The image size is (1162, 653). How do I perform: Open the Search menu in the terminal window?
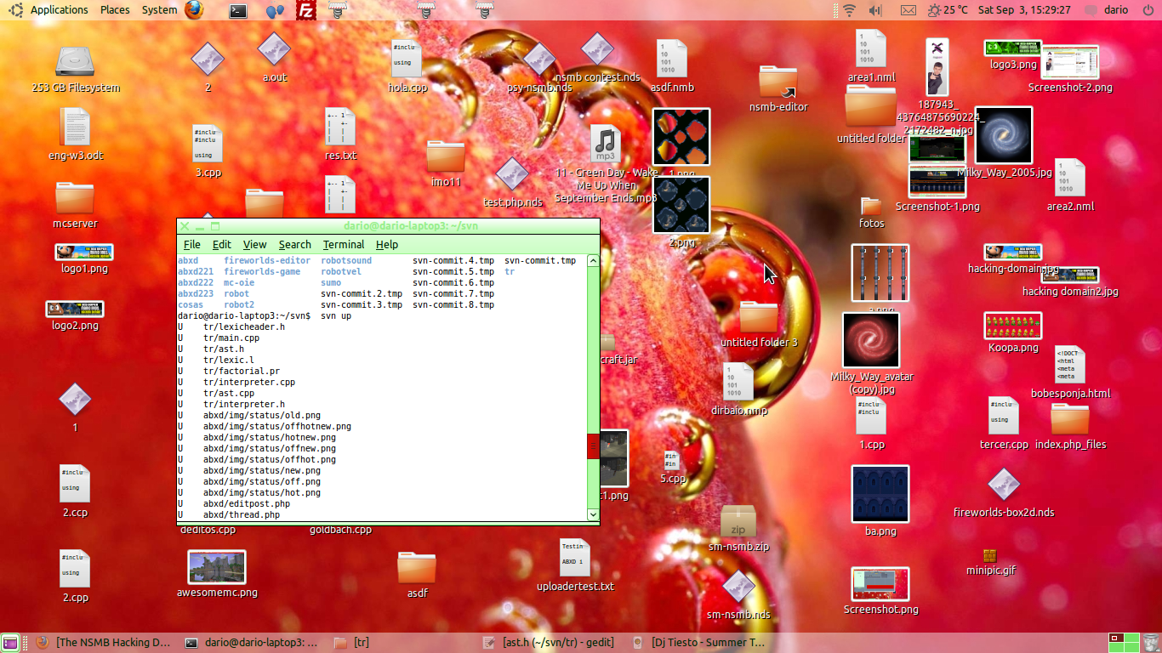coord(294,244)
